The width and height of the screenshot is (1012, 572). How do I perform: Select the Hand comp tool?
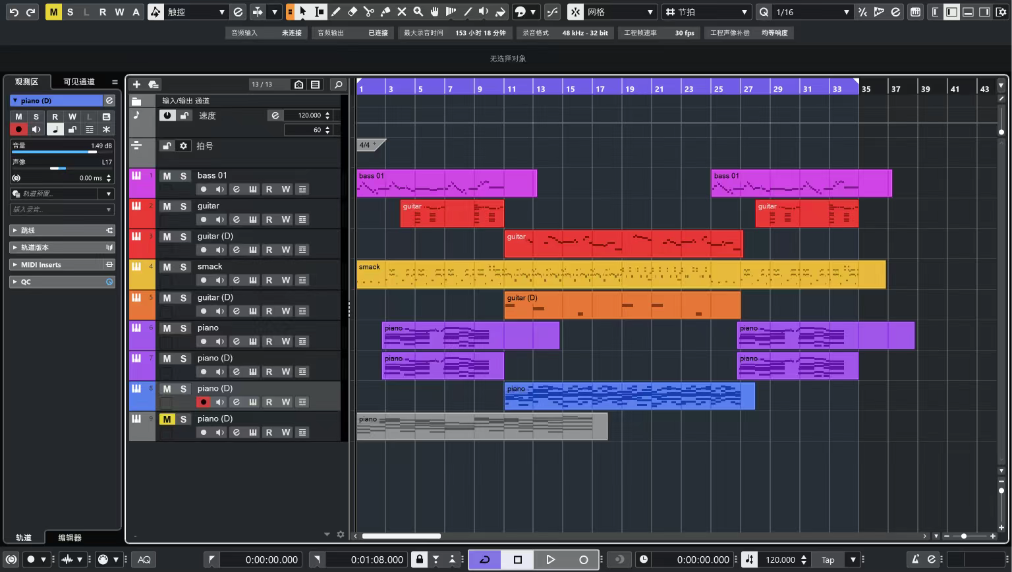[x=435, y=12]
